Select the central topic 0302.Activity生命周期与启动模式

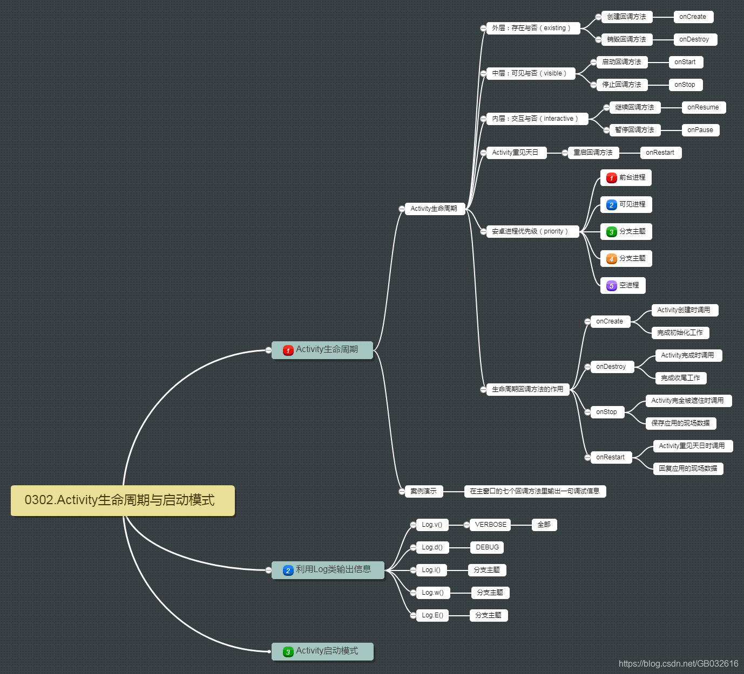[123, 500]
